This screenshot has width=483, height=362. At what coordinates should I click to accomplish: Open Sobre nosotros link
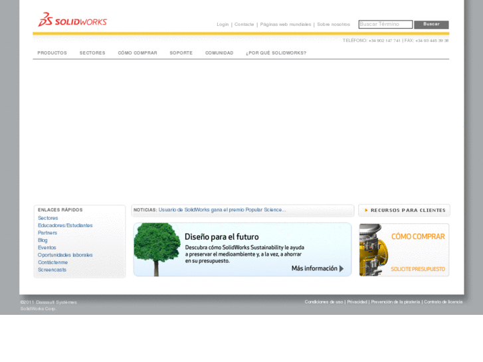[334, 25]
